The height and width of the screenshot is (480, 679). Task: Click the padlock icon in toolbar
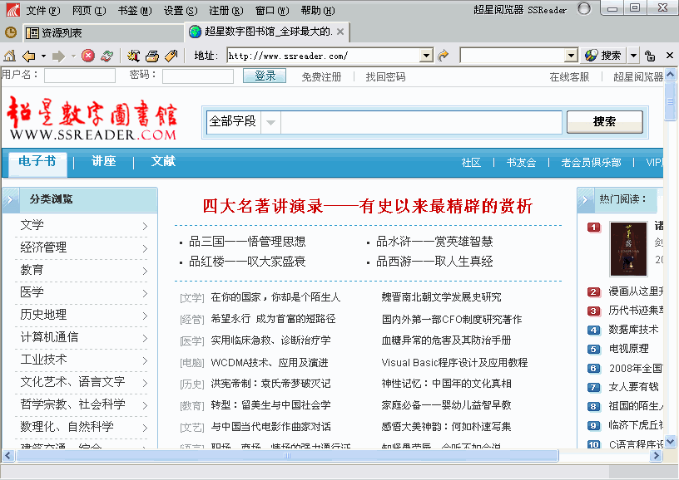point(650,56)
